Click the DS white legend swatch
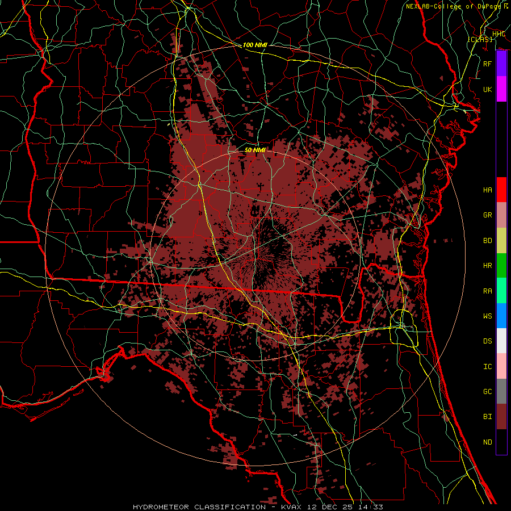The width and height of the screenshot is (511, 511). click(501, 341)
